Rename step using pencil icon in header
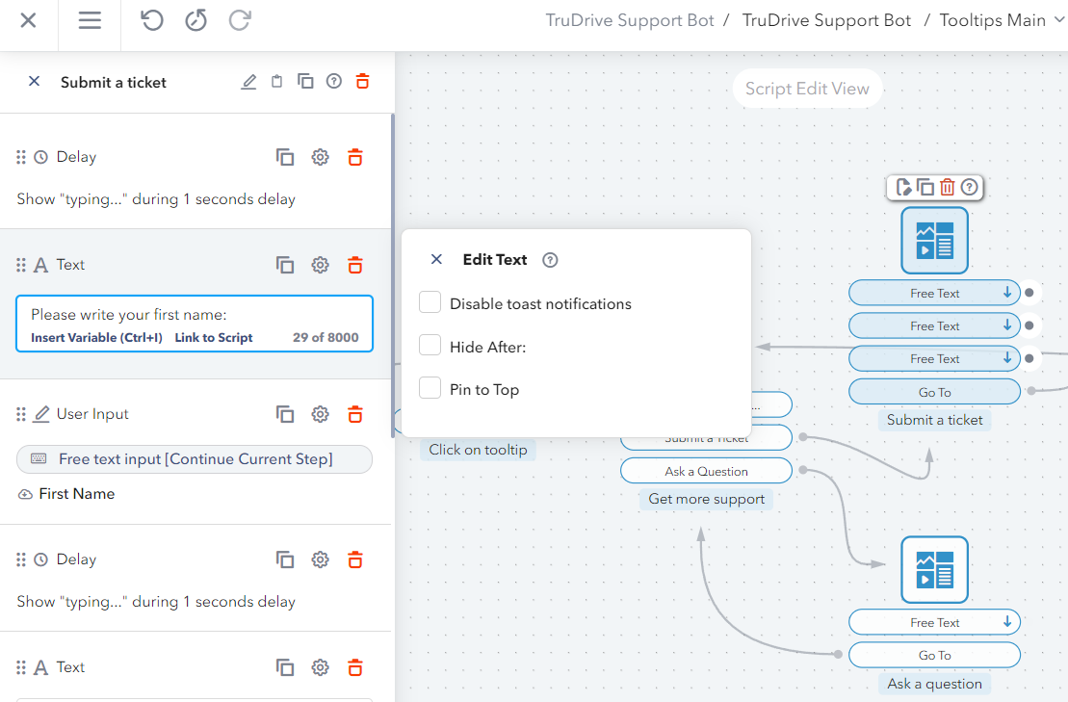 click(x=248, y=82)
